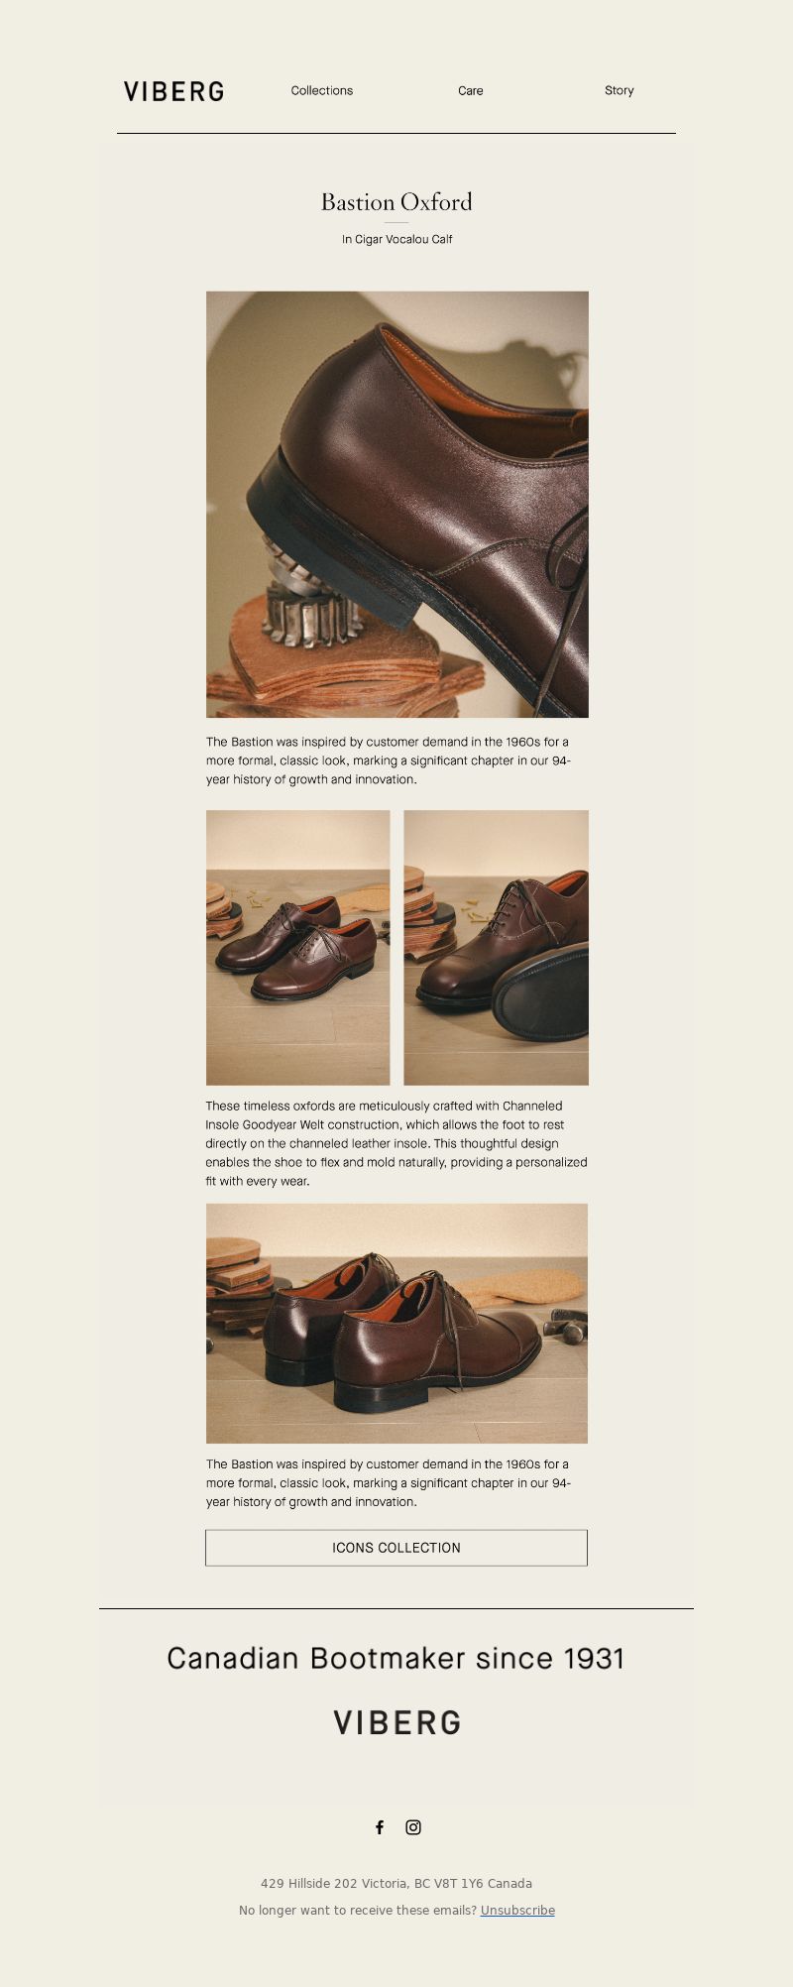Click the photo showing the shoe sole
The width and height of the screenshot is (793, 1987).
(497, 948)
